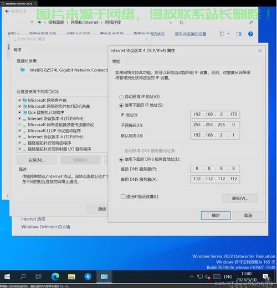This screenshot has width=277, height=288.
Task: Cancel IPv4 dialog with 取消
Action: click(x=248, y=216)
